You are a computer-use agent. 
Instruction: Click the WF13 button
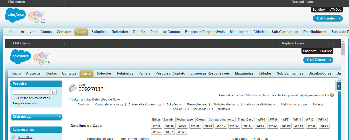[x=322, y=119]
